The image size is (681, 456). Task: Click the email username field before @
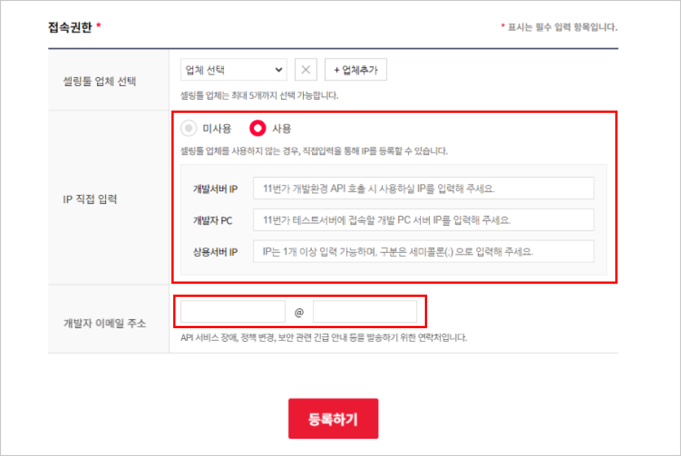click(233, 312)
